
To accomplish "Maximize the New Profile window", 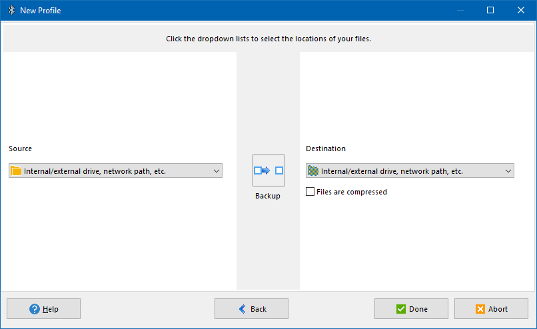I will click(x=490, y=10).
